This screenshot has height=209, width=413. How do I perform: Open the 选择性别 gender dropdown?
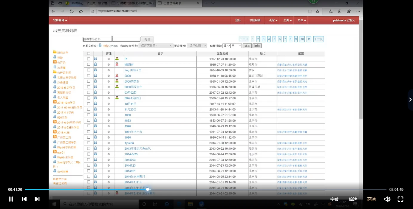pyautogui.click(x=197, y=46)
